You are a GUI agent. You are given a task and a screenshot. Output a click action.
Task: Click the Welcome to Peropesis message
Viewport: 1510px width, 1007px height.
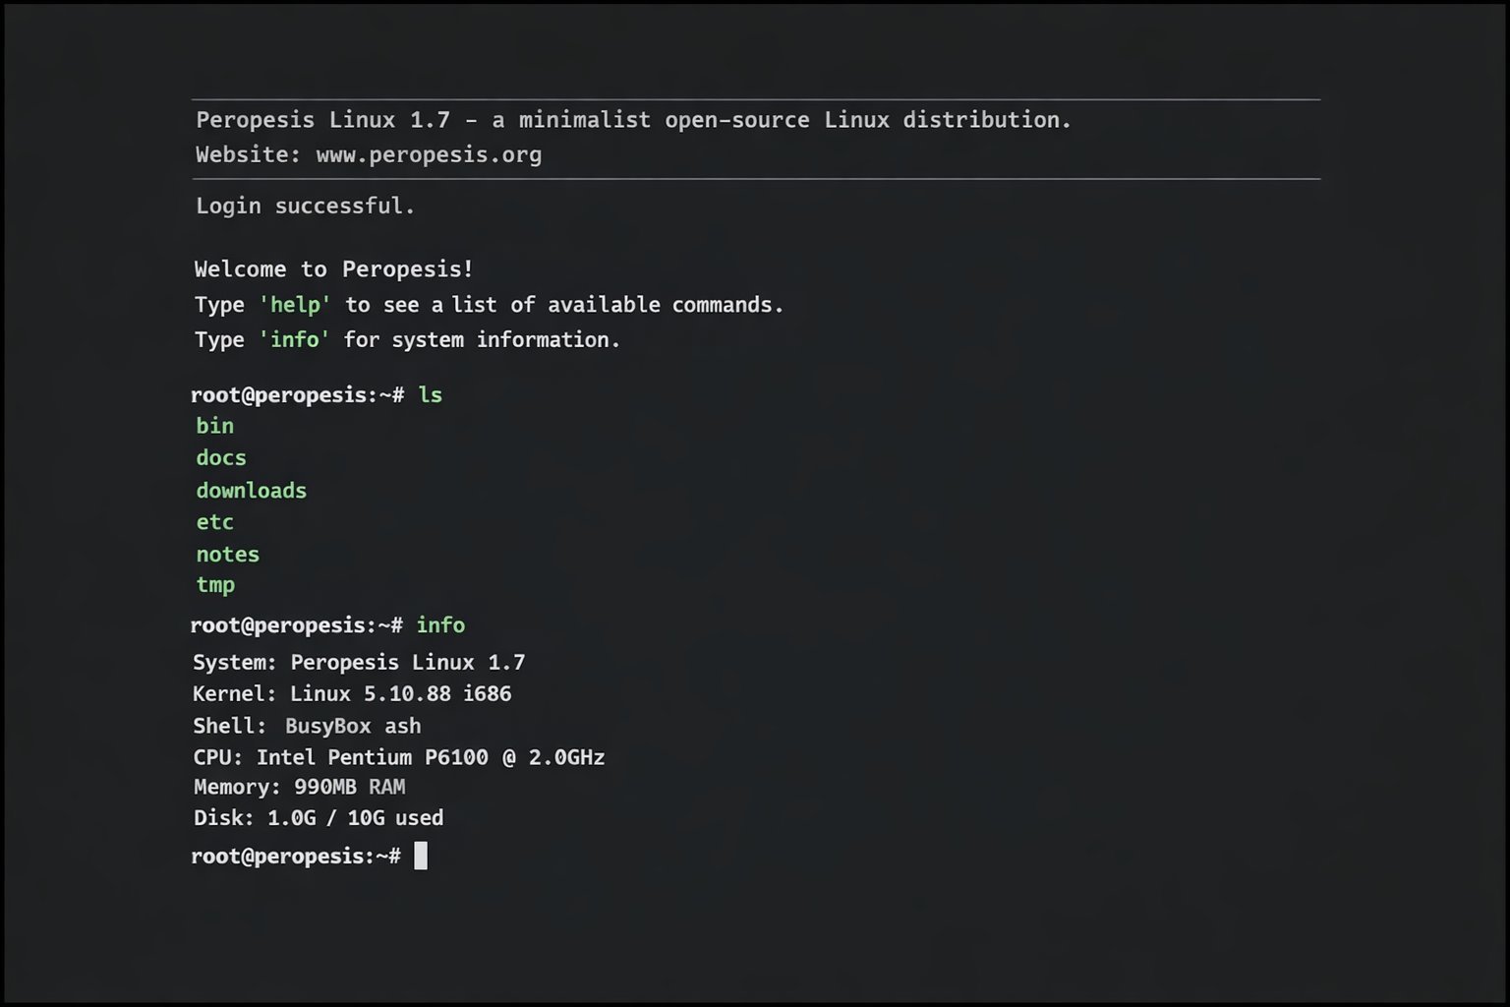pos(333,268)
